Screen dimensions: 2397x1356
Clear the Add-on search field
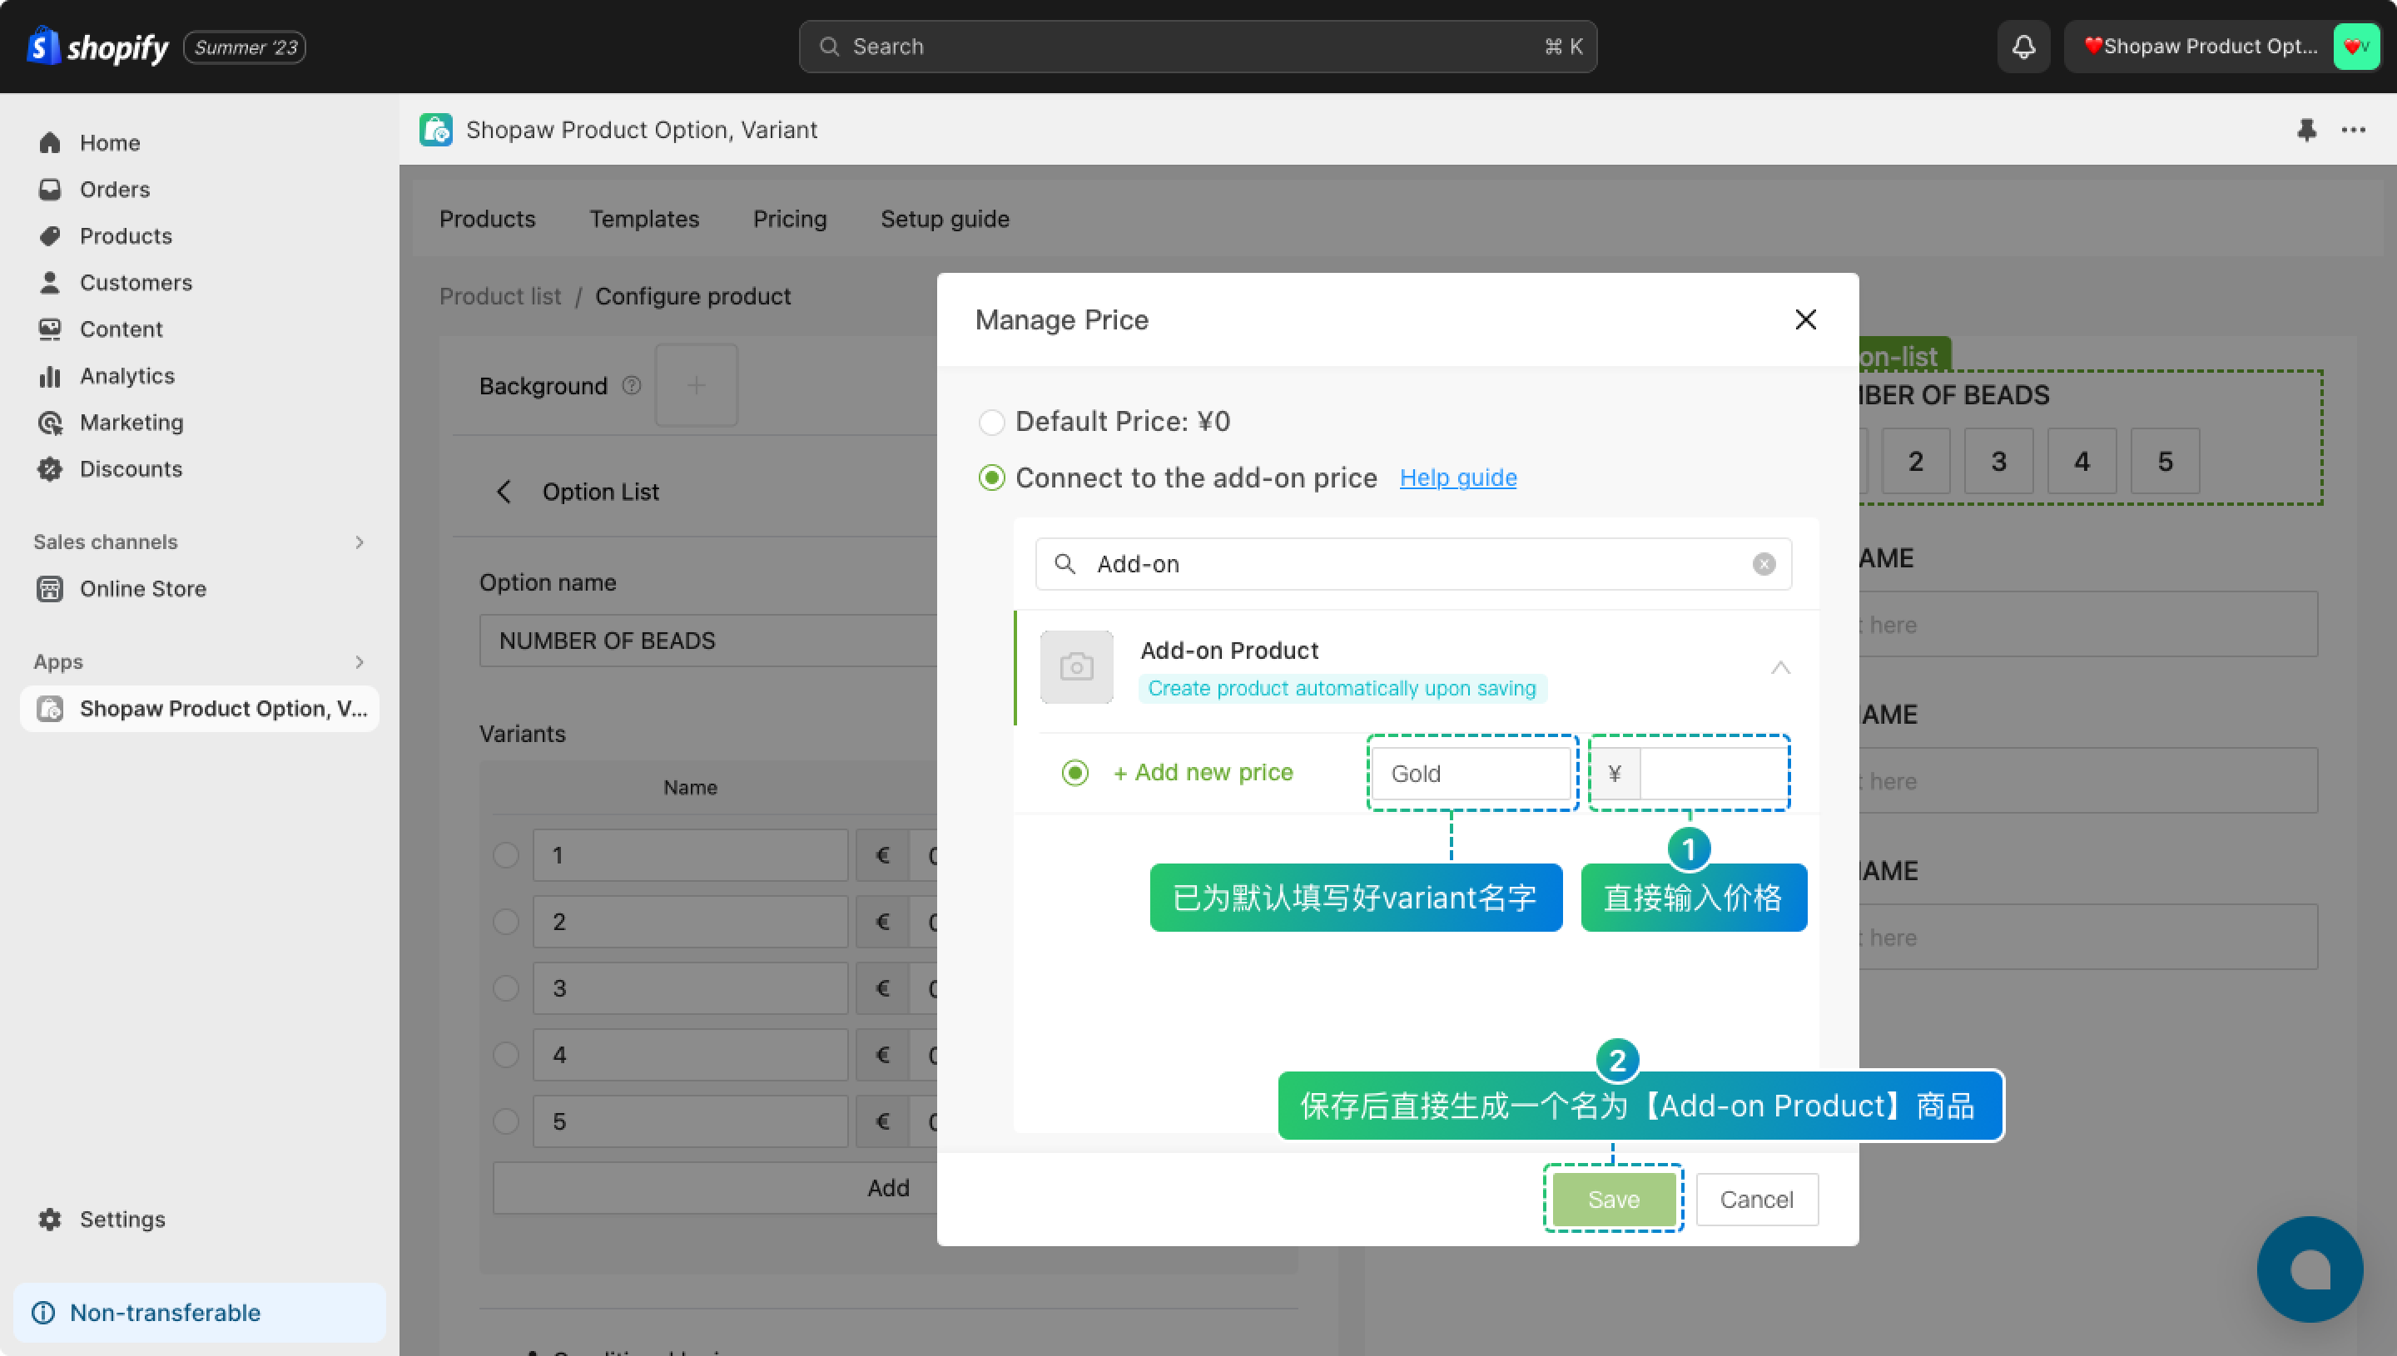point(1764,564)
